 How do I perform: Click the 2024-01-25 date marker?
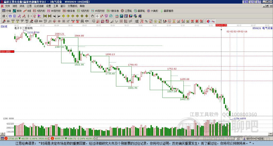coord(221,25)
